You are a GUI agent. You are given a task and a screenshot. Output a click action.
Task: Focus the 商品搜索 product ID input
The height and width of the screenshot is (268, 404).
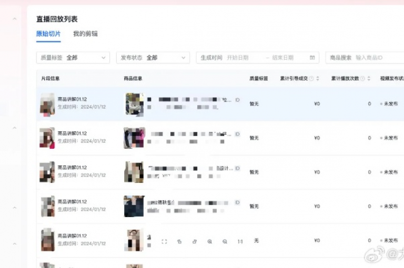[369, 58]
